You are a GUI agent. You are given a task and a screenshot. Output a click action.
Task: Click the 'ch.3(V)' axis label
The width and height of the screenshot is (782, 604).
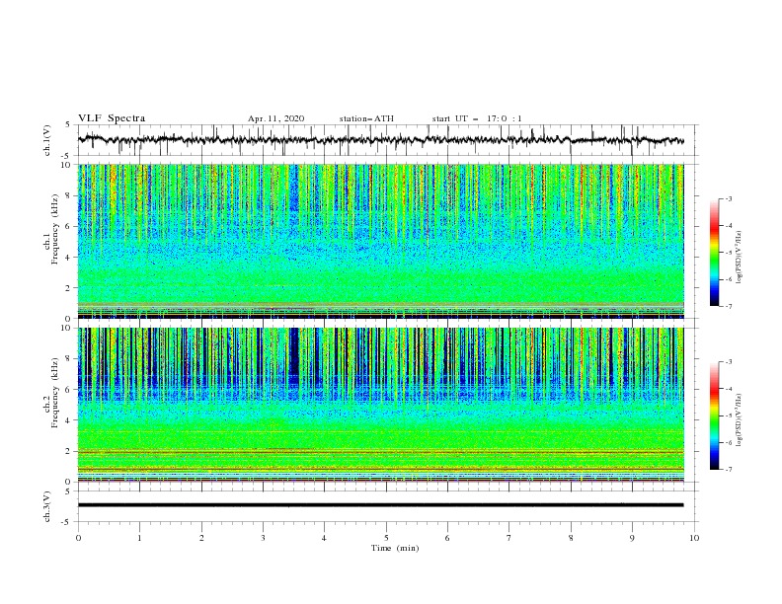point(47,506)
